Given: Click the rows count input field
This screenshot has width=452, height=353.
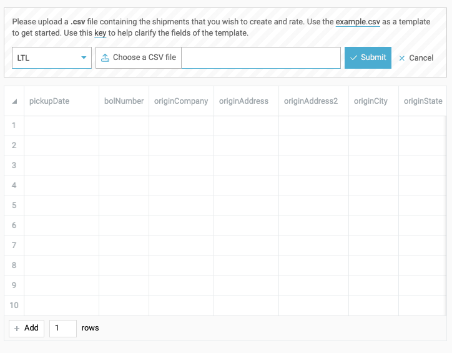Looking at the screenshot, I should pyautogui.click(x=62, y=328).
